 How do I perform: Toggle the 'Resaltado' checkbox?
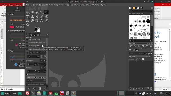27,75
